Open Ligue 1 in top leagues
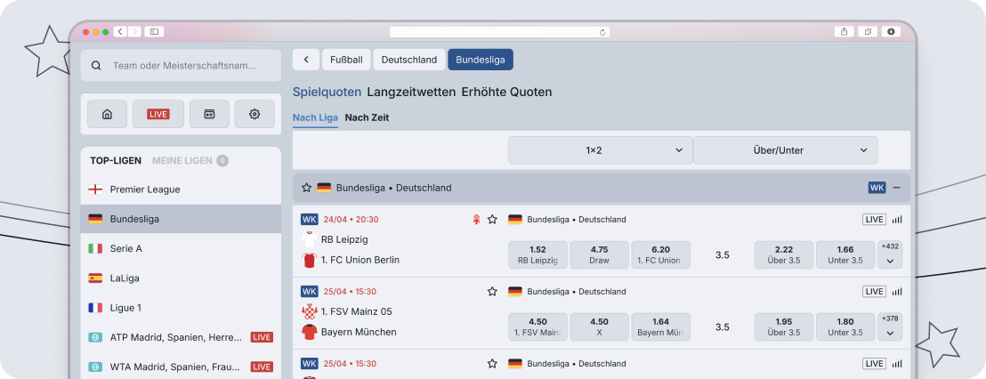This screenshot has height=379, width=986. point(182,308)
